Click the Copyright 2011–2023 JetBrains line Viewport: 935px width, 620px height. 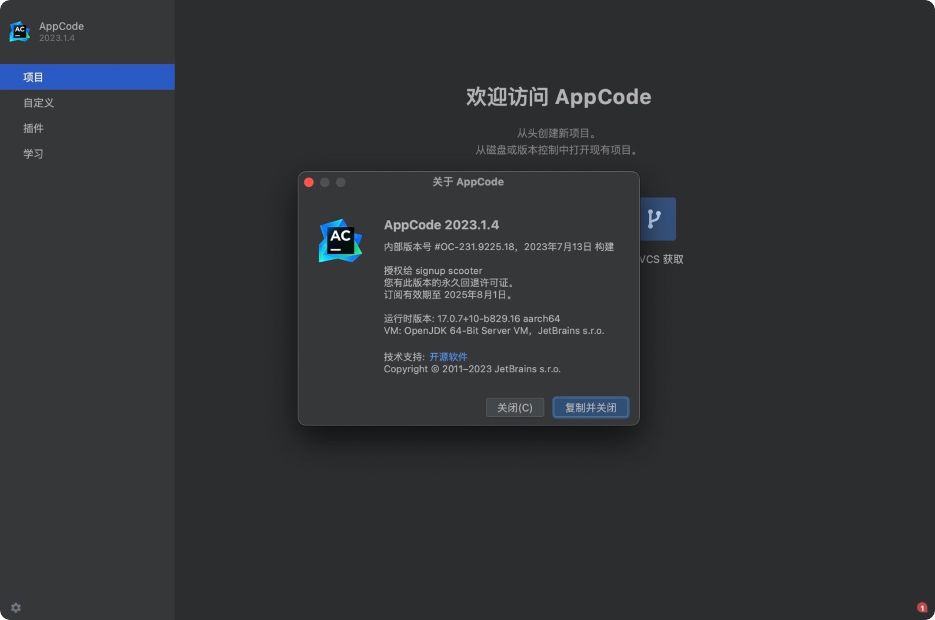tap(472, 369)
